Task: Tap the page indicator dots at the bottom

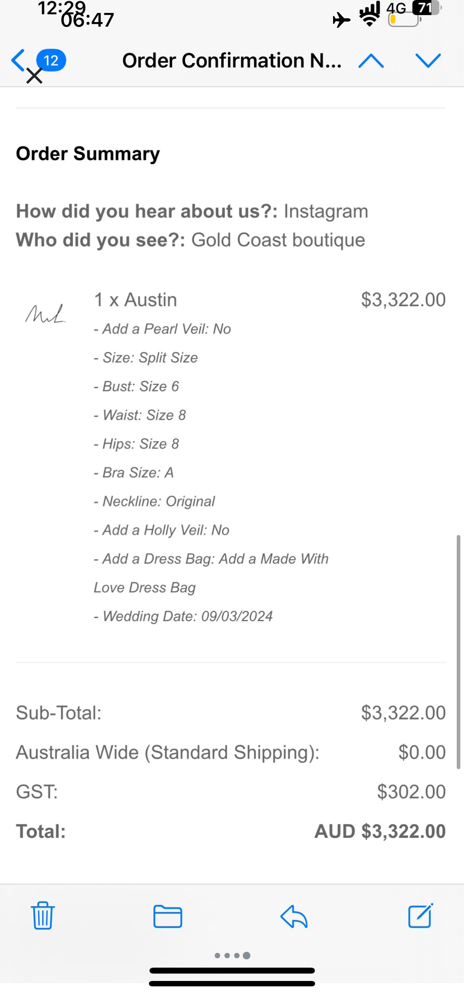Action: (232, 956)
